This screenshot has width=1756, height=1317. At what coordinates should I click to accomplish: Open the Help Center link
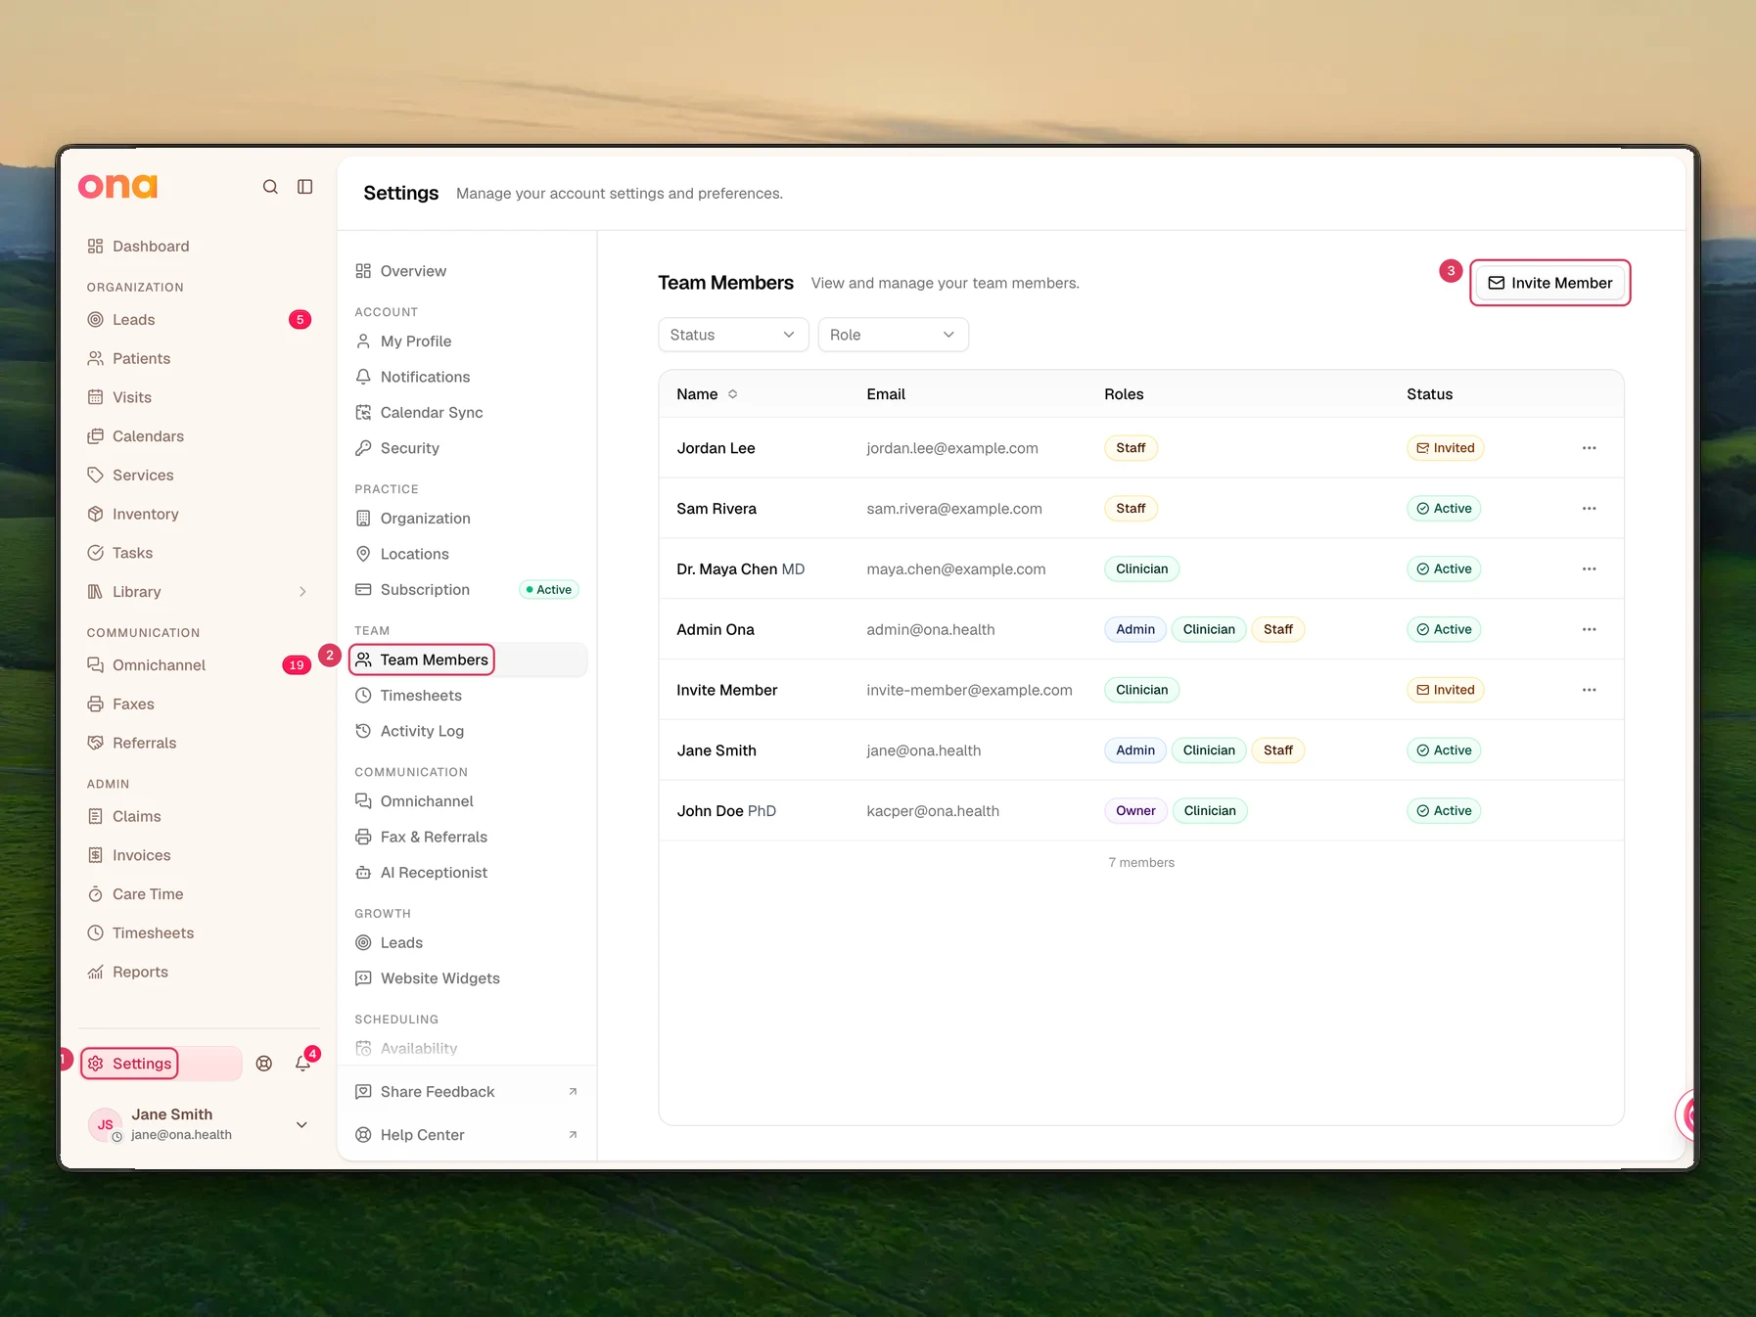point(466,1135)
